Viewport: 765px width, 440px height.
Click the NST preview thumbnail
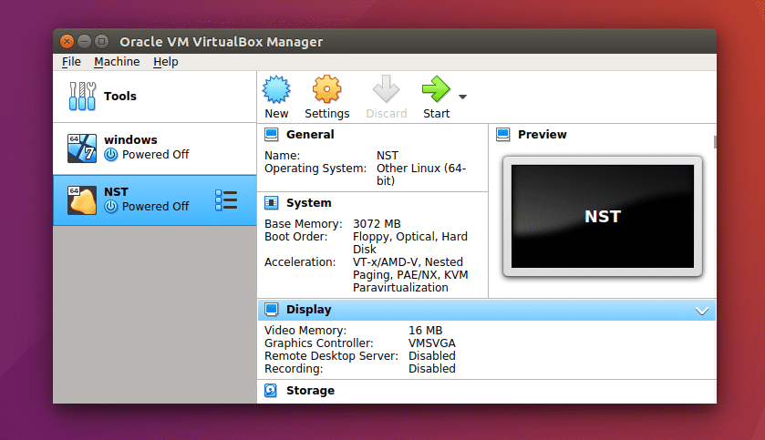click(x=603, y=216)
